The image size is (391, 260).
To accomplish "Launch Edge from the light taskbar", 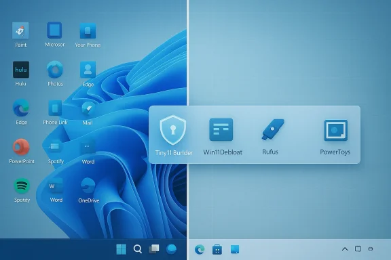I will [x=200, y=249].
